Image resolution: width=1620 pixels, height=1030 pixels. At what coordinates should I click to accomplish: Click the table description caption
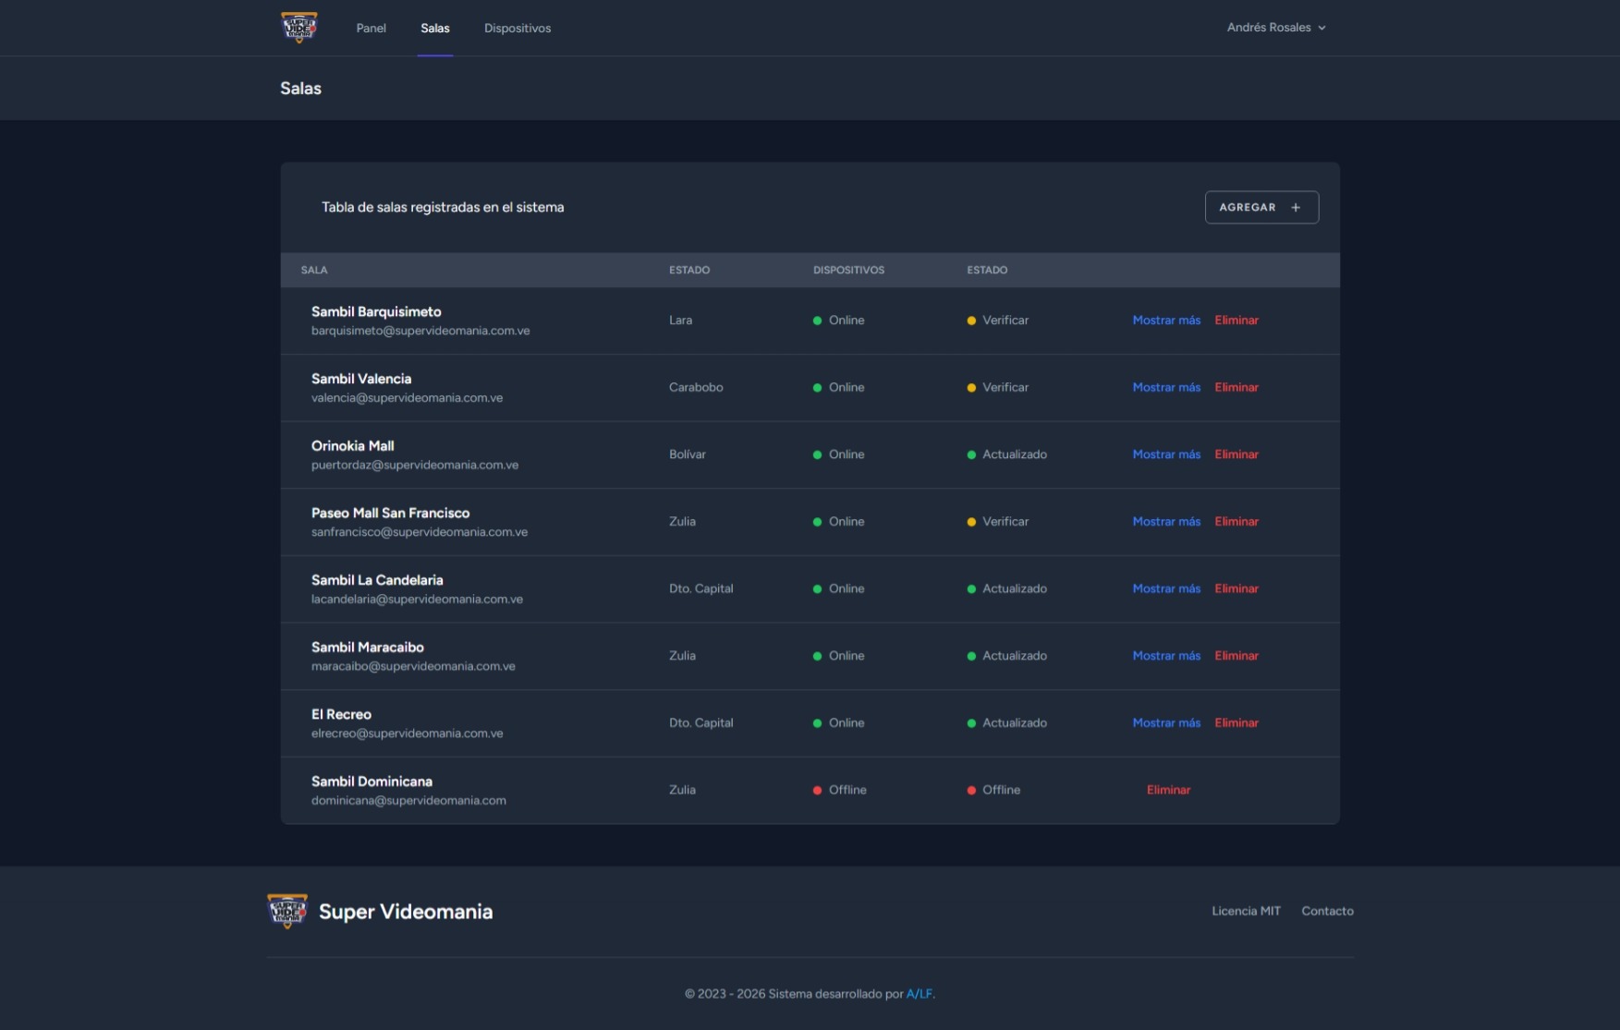[x=443, y=208]
